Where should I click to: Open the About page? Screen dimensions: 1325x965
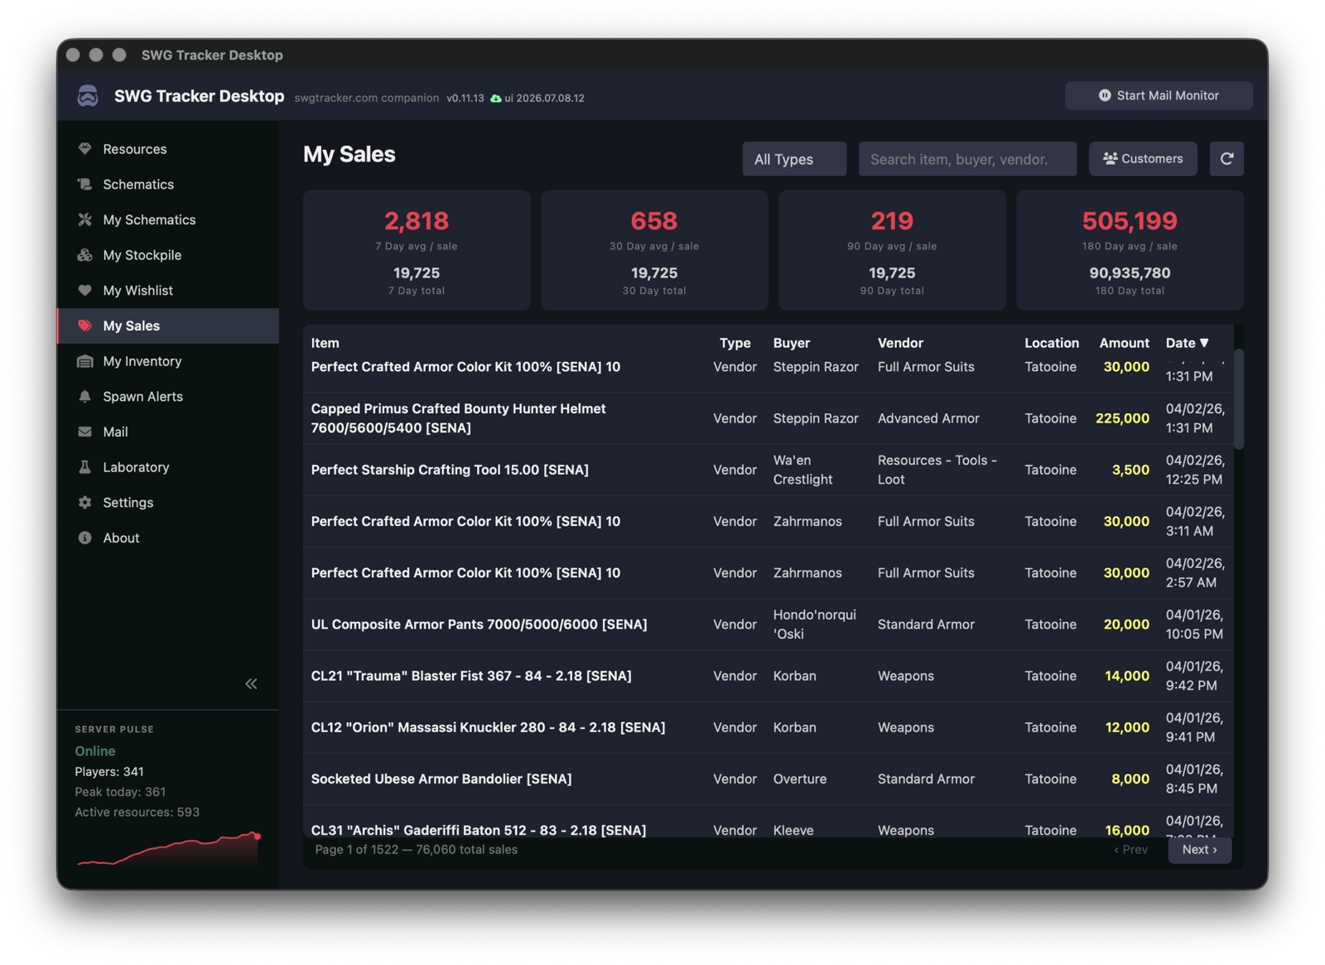point(168,538)
